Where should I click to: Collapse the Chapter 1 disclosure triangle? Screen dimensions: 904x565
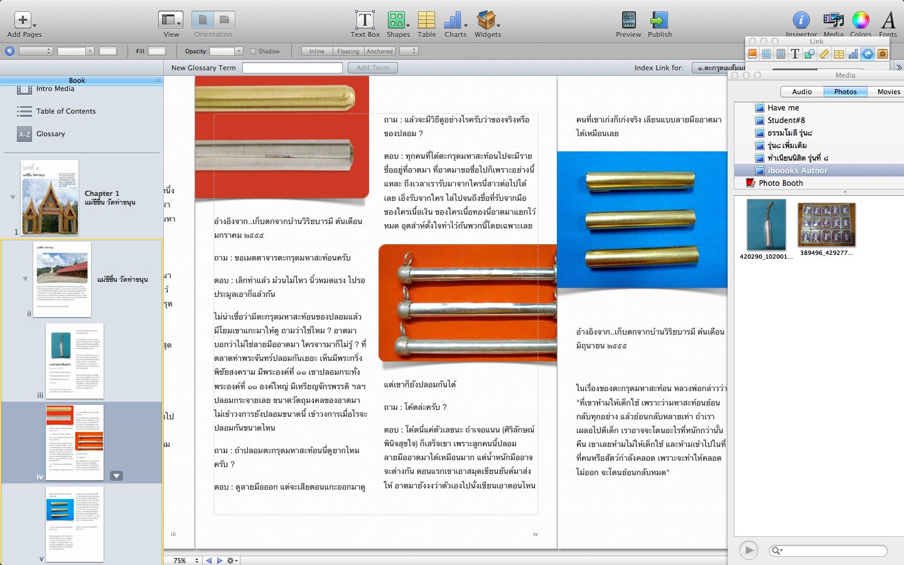point(13,197)
